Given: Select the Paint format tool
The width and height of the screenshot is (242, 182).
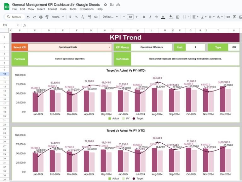Looking at the screenshot, I should 47,17.
